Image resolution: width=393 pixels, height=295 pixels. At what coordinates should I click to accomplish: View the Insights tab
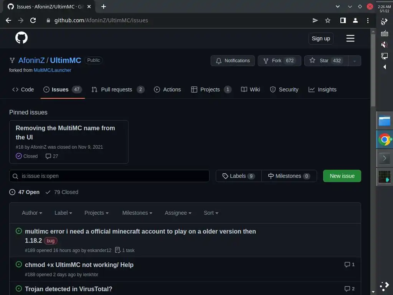[322, 89]
